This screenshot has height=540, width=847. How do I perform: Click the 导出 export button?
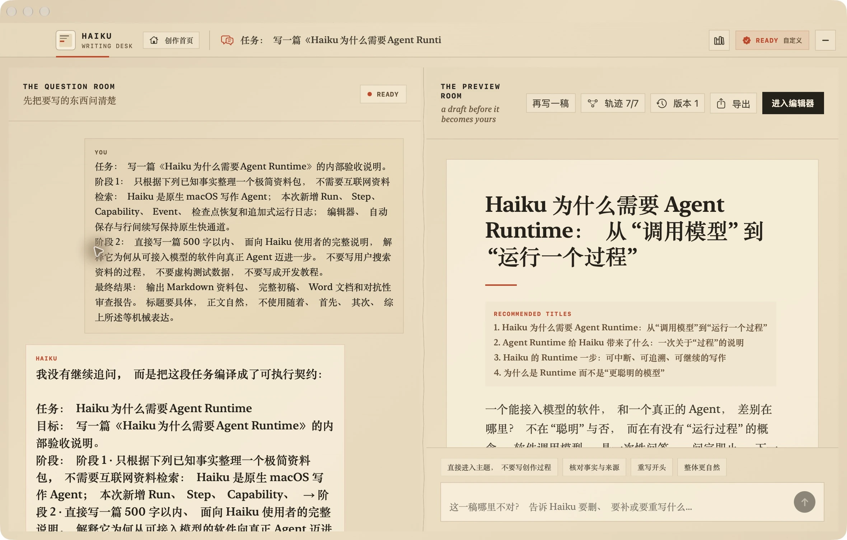click(733, 103)
